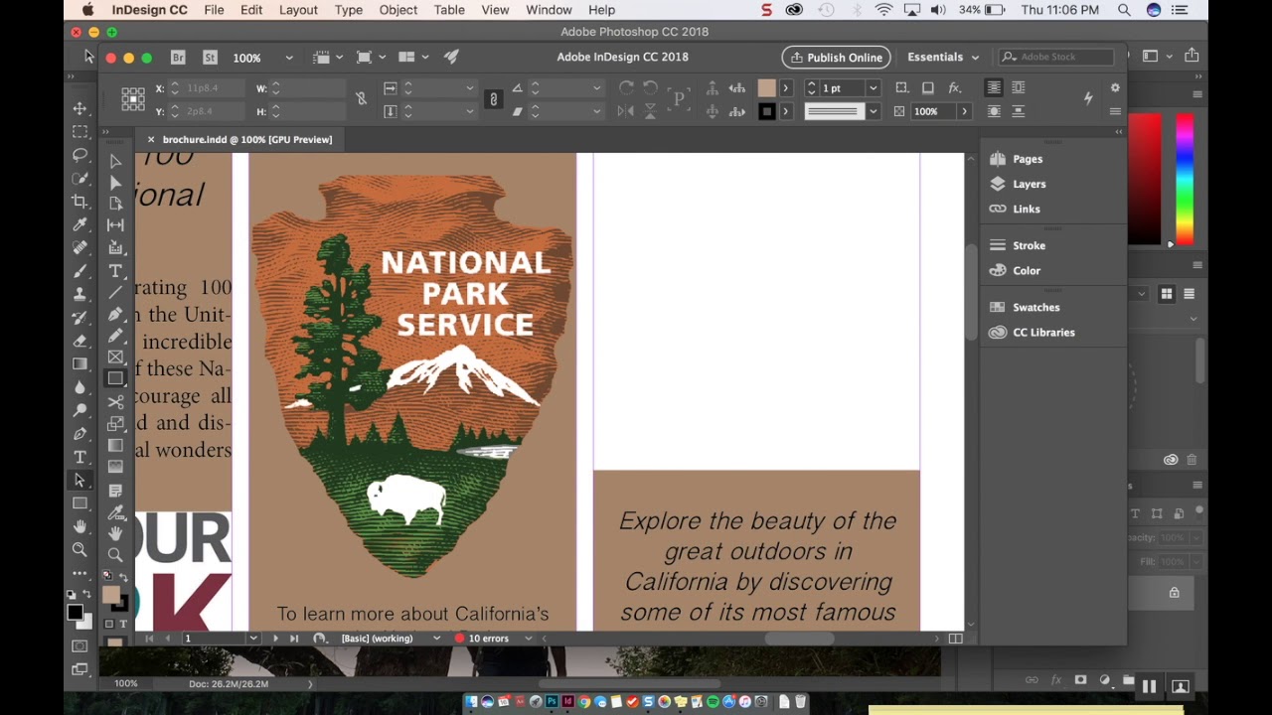Select the Photoshop Lasso tool
Screen dimensions: 1272x715
pyautogui.click(x=79, y=155)
